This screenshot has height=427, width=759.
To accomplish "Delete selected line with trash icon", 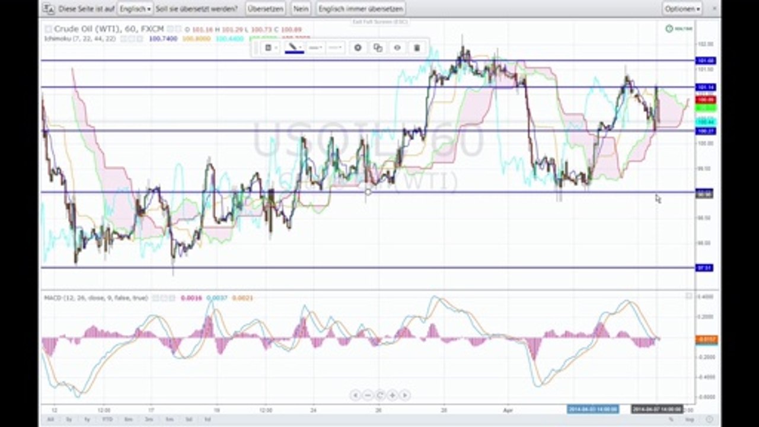I will pyautogui.click(x=417, y=47).
